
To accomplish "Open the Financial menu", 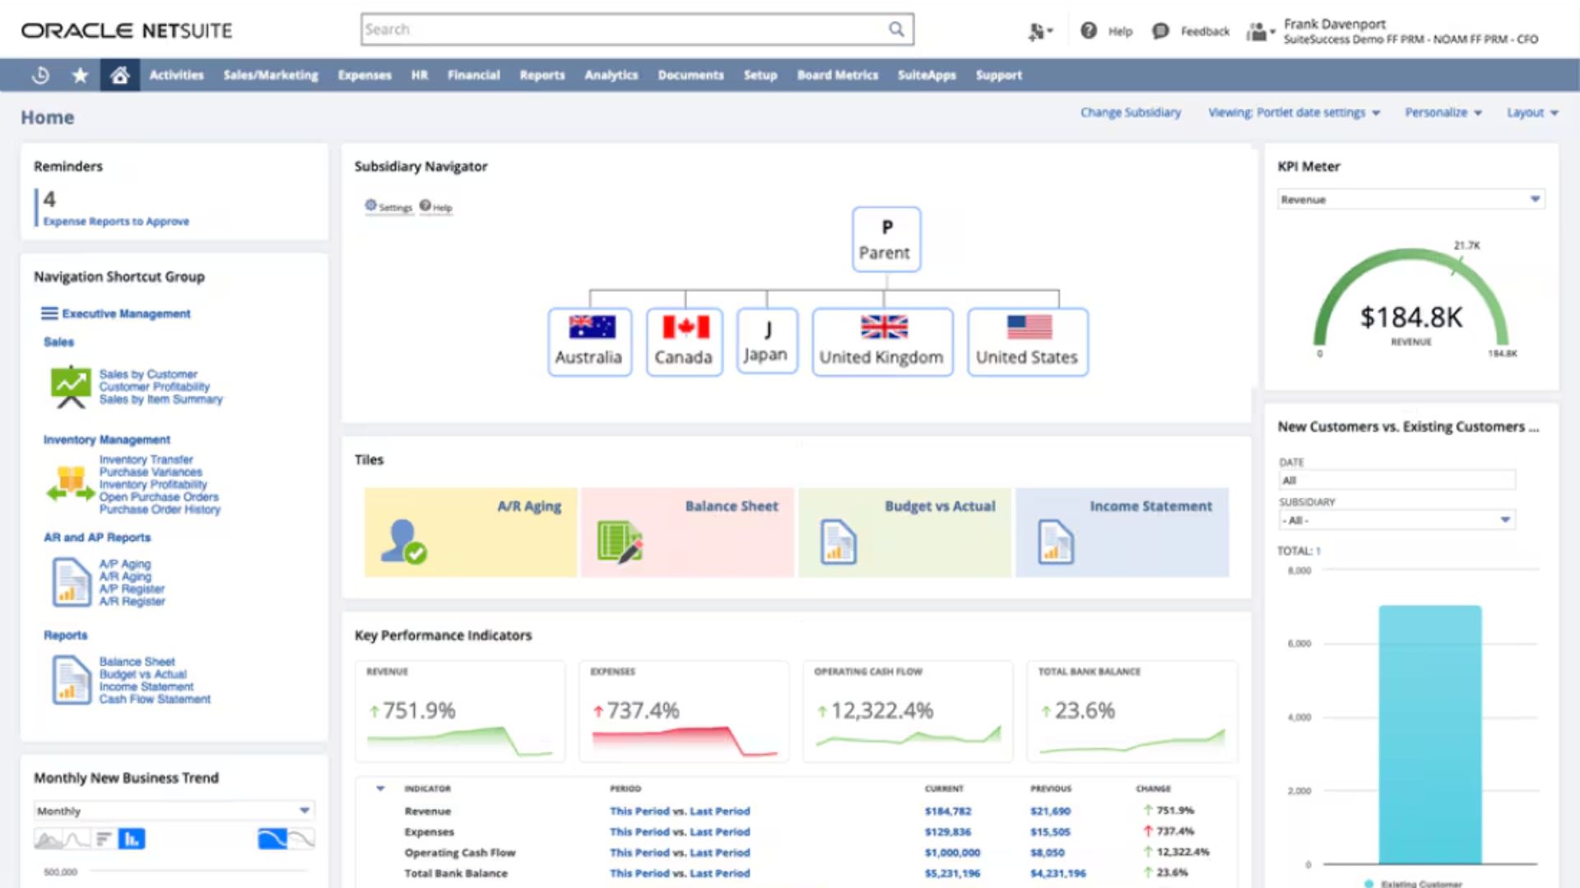I will [x=474, y=76].
